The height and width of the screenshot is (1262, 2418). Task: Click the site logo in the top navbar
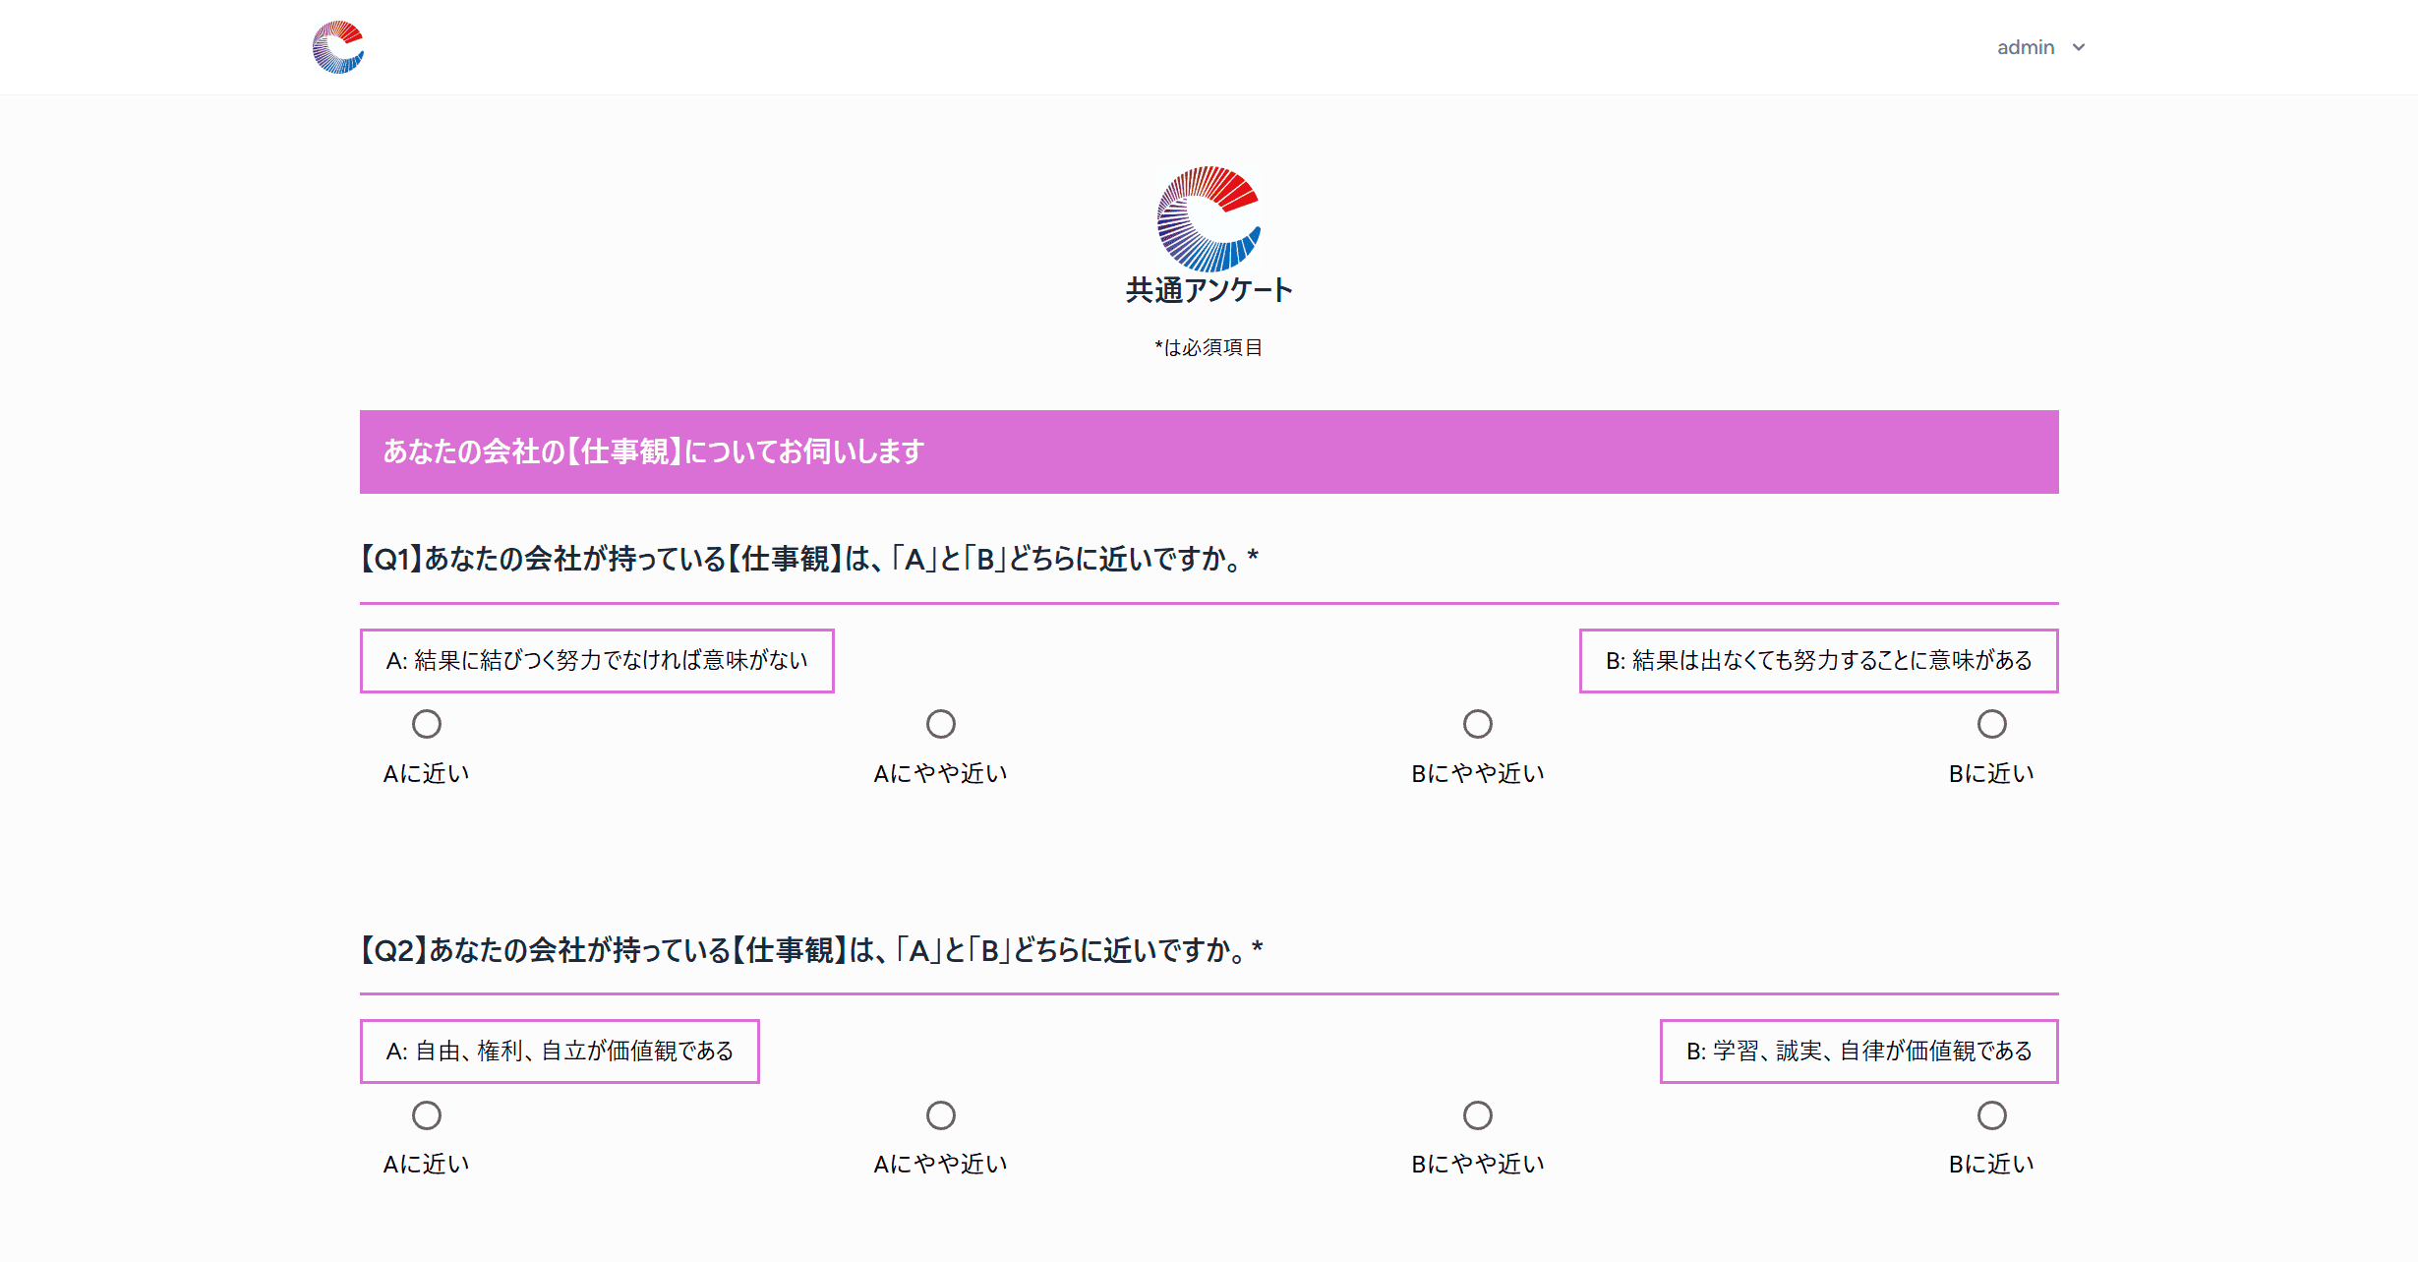[x=337, y=46]
